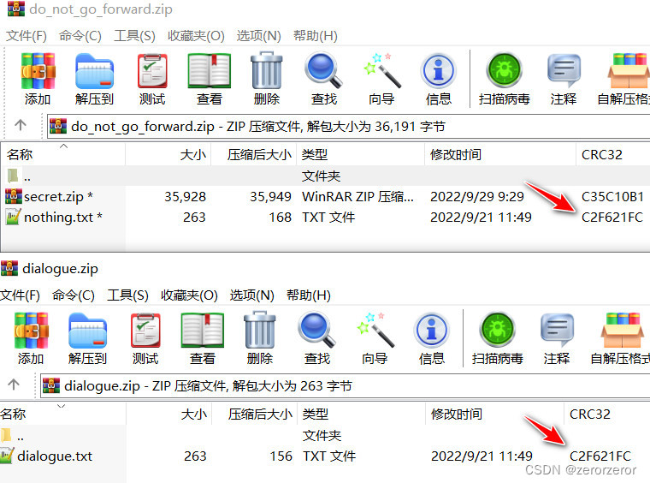
Task: Click View (查看) in dialogue.zip window
Action: point(203,338)
